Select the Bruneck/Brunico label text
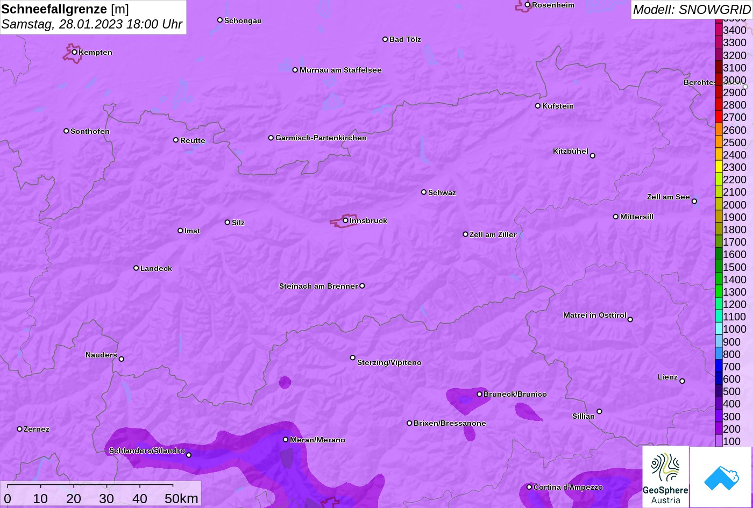The height and width of the screenshot is (508, 753). 515,394
